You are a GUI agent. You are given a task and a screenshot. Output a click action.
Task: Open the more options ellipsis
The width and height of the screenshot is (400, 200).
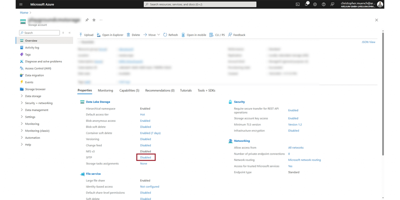pos(101,20)
